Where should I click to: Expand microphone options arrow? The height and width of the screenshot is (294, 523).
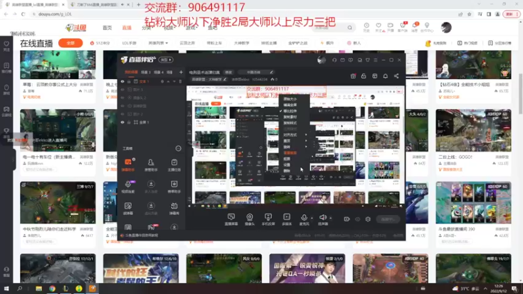[312, 218]
